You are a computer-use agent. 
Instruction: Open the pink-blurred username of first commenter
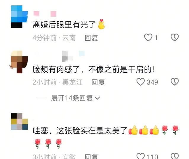tap(45, 14)
